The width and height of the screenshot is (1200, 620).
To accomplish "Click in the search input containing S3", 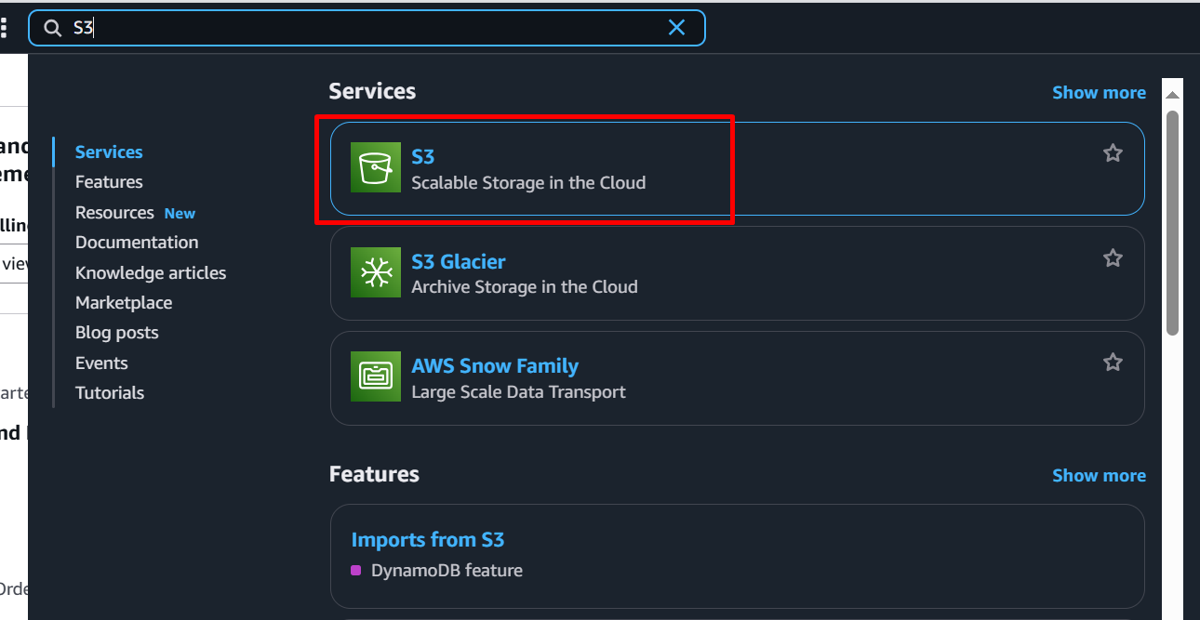I will (x=367, y=28).
